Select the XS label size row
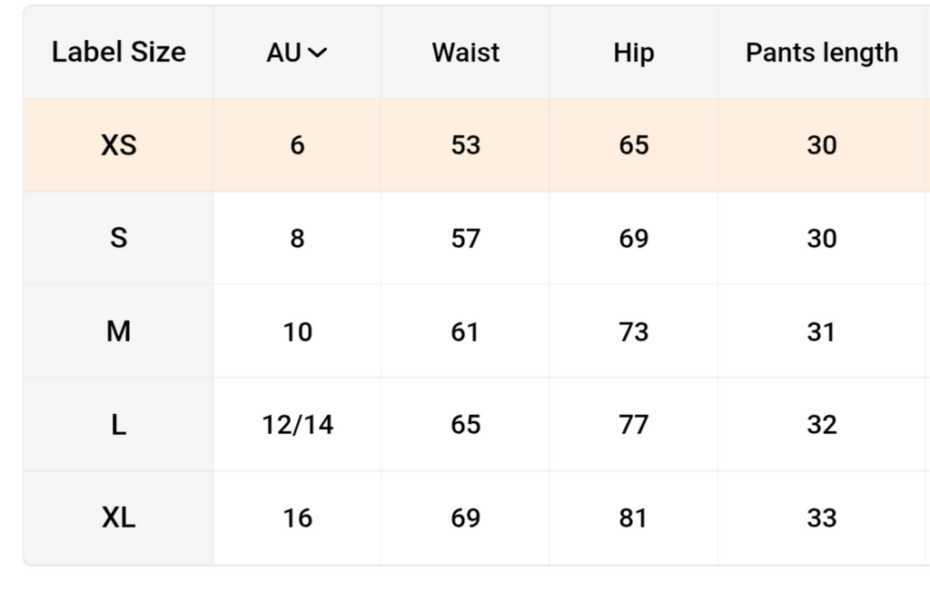This screenshot has height=591, width=930. (x=476, y=145)
